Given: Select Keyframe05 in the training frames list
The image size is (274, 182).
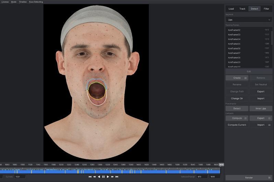Looking at the screenshot, I should pos(234,44).
